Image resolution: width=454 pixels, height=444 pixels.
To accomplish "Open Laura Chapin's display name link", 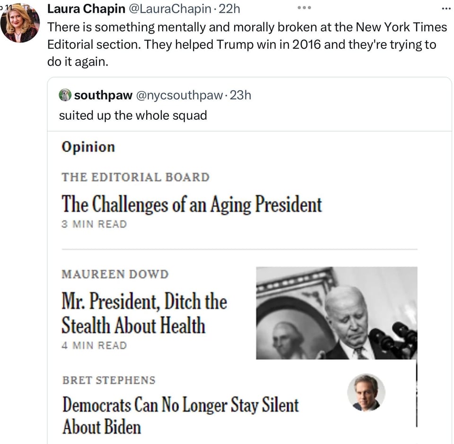I will click(87, 9).
